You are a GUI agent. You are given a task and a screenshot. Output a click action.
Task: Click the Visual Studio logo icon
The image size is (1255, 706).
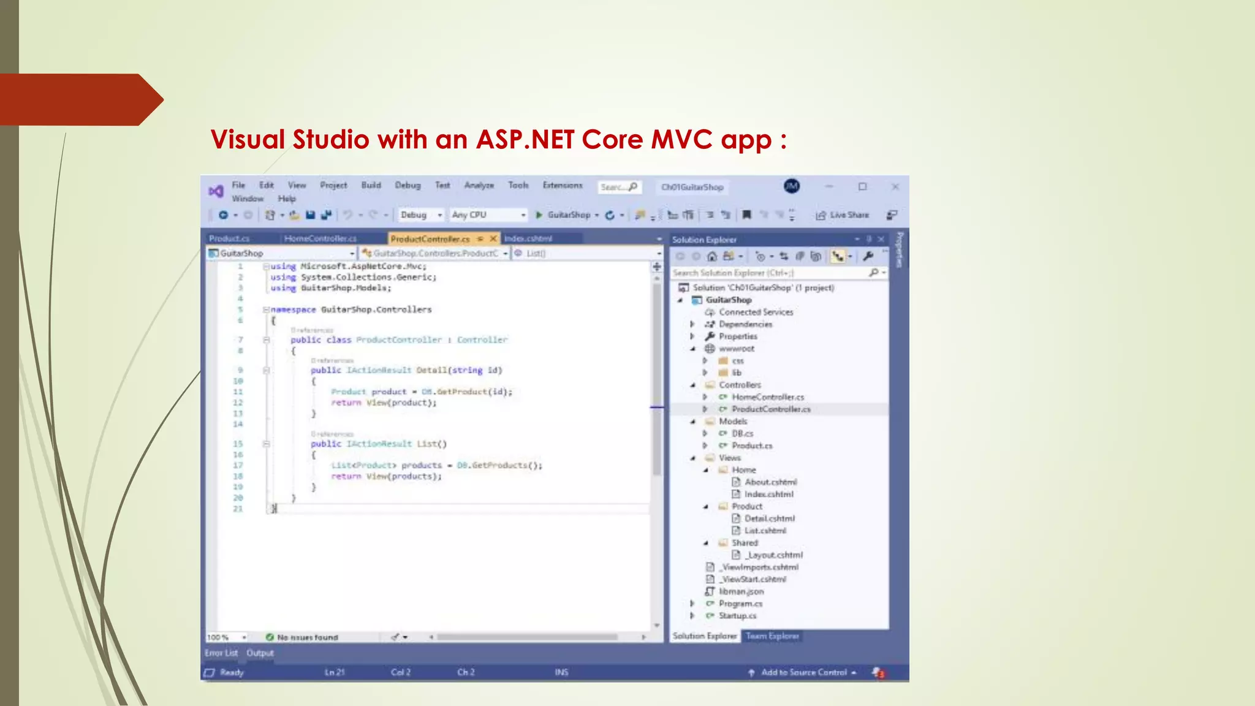(x=216, y=191)
